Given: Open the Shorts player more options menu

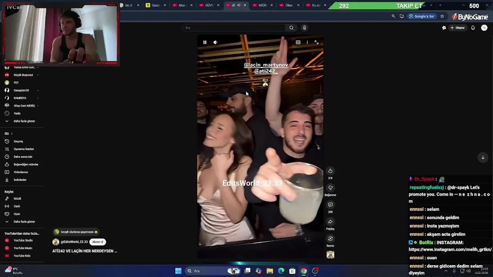Looking at the screenshot, I should (307, 42).
